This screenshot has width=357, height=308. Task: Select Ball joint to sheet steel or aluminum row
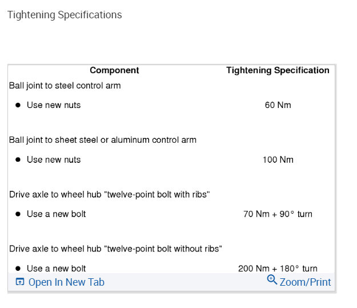click(103, 140)
